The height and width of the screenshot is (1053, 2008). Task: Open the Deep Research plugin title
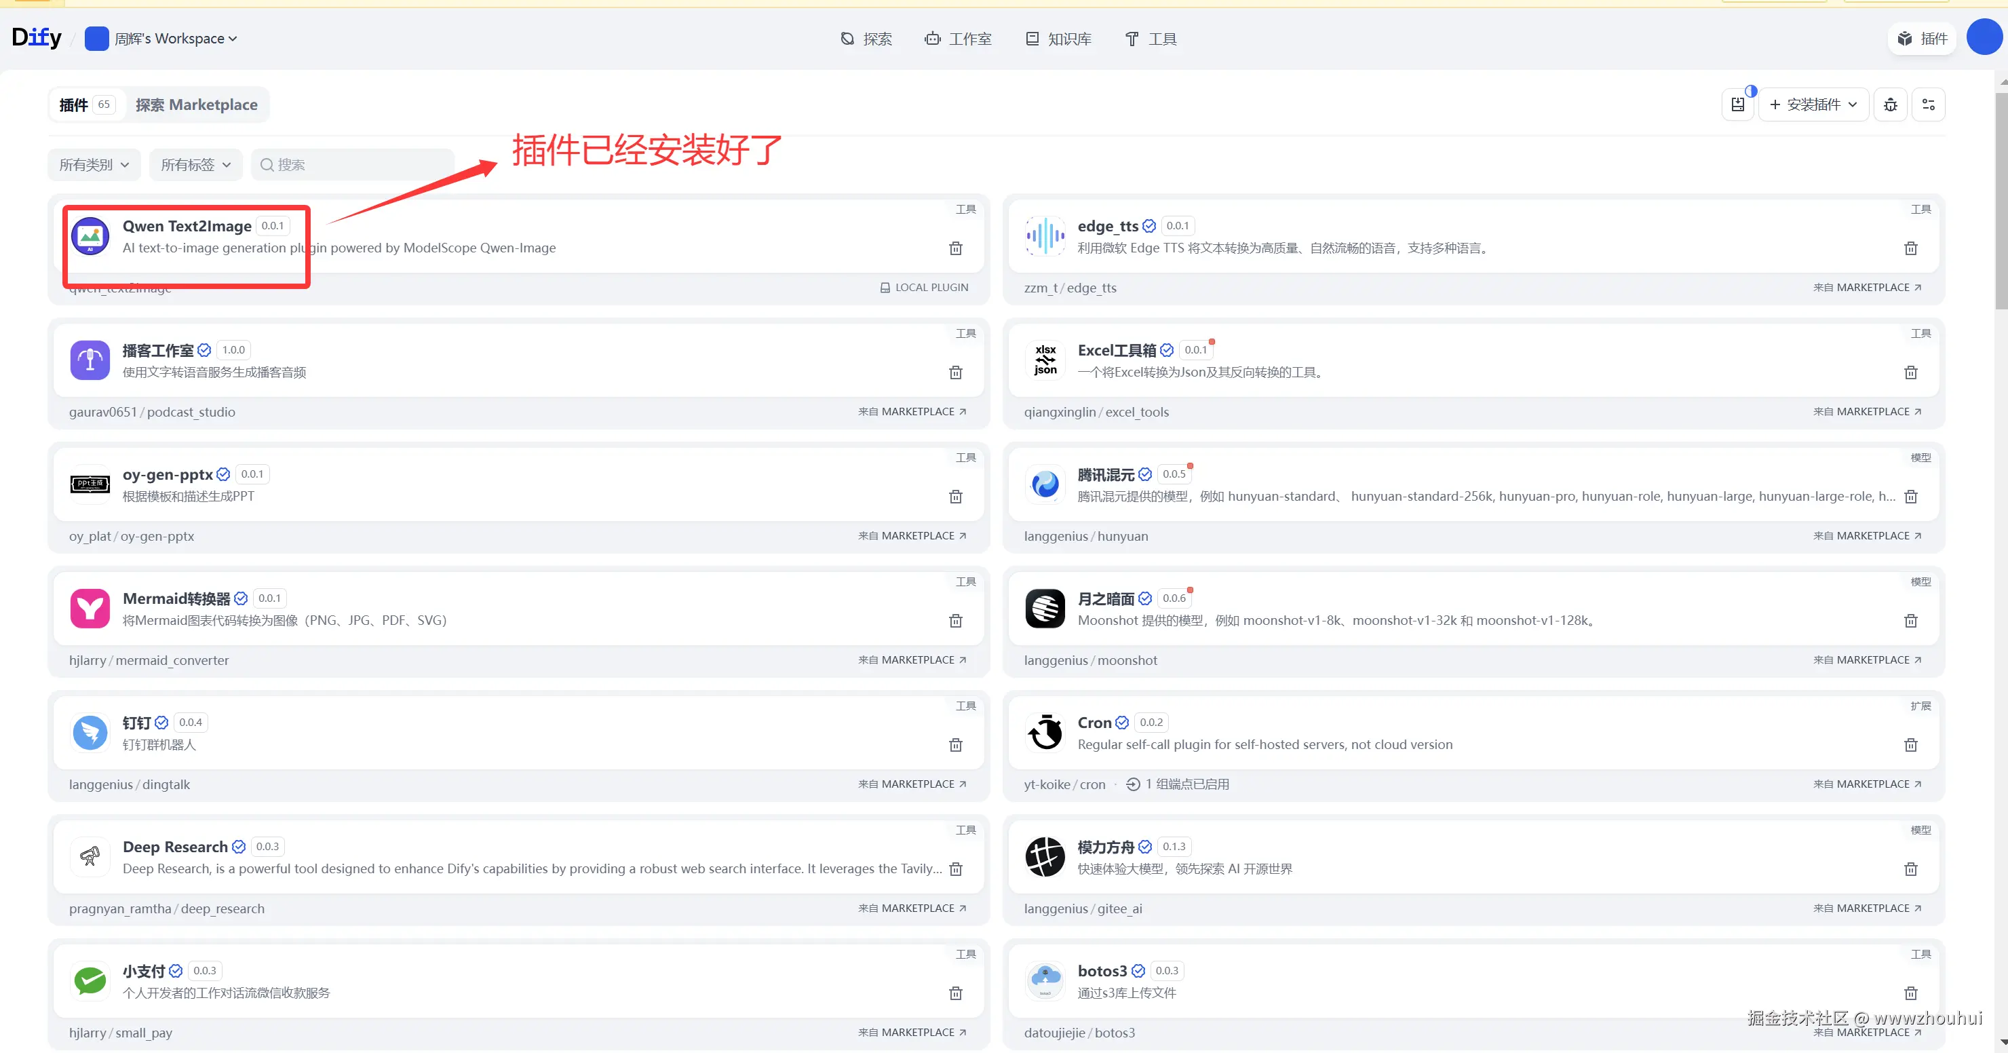point(176,847)
